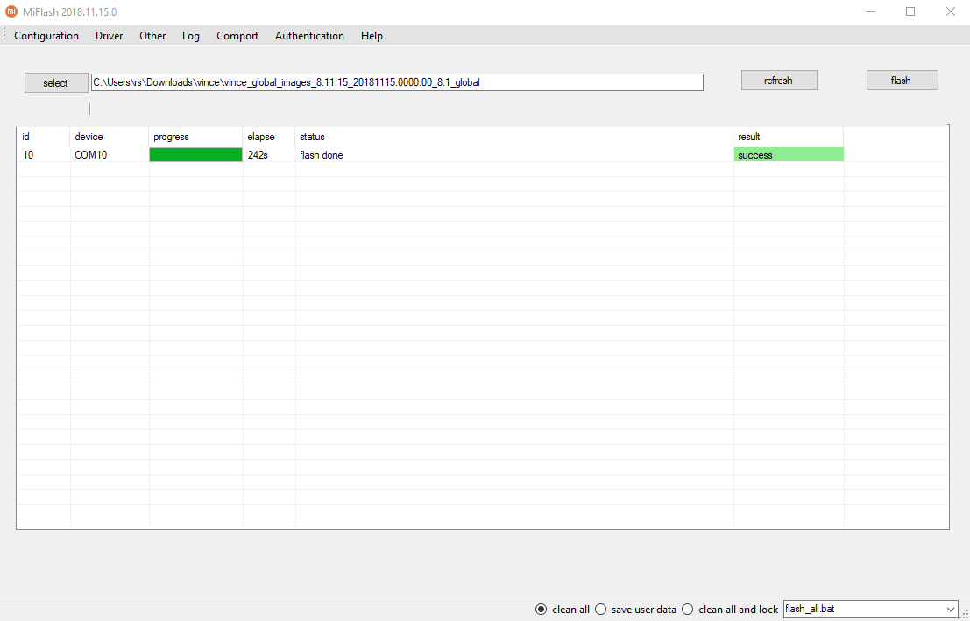Focus the ROM folder path field
970x621 pixels.
pos(397,82)
